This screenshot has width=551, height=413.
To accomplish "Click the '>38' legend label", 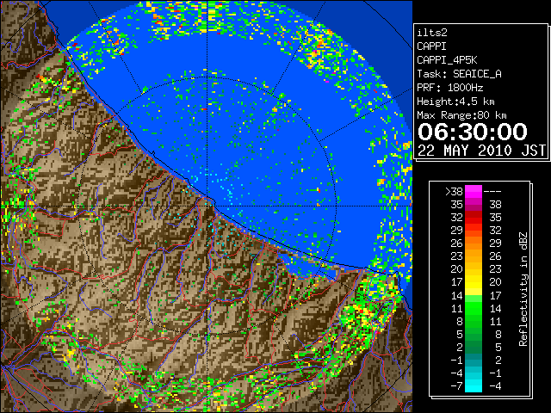I will [x=454, y=192].
